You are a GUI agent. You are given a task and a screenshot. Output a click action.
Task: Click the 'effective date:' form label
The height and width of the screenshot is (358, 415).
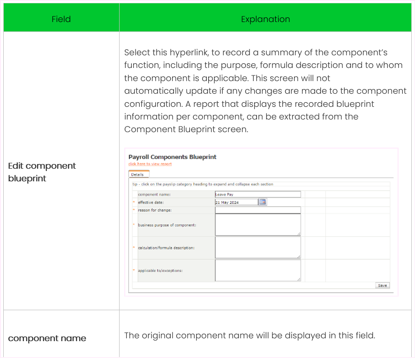point(151,202)
